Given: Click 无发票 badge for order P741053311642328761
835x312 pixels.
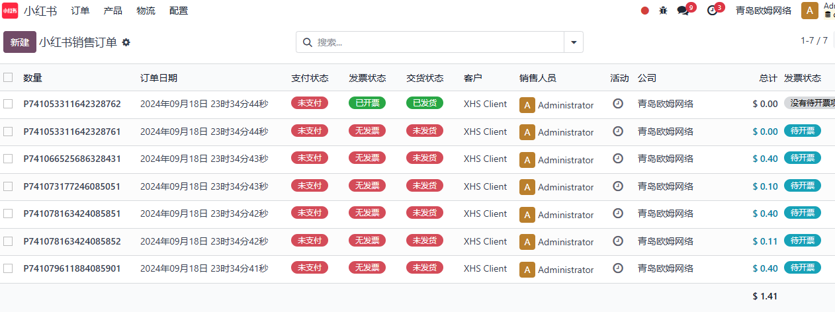Looking at the screenshot, I should (x=367, y=131).
